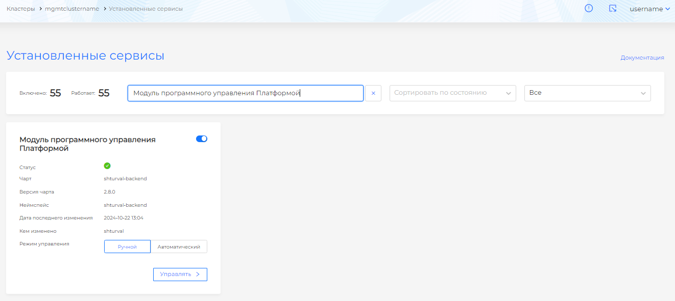Navigate to mgmtclustername breadcrumb
Screen dimensions: 675x301
(72, 9)
